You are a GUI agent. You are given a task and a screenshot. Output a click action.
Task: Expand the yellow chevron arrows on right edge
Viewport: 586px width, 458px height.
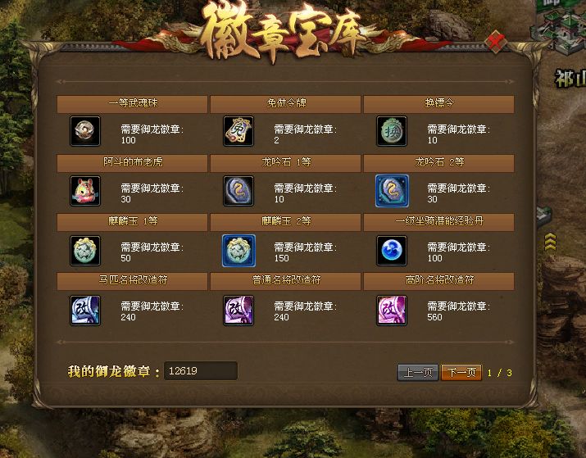(x=550, y=242)
